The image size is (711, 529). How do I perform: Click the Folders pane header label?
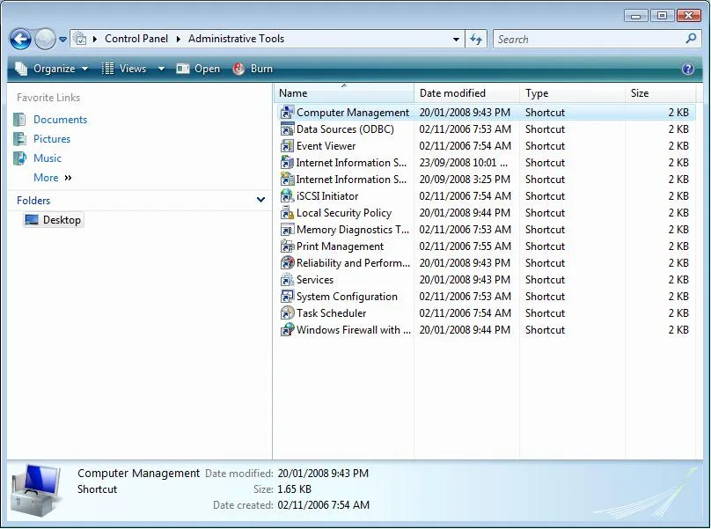click(x=33, y=200)
